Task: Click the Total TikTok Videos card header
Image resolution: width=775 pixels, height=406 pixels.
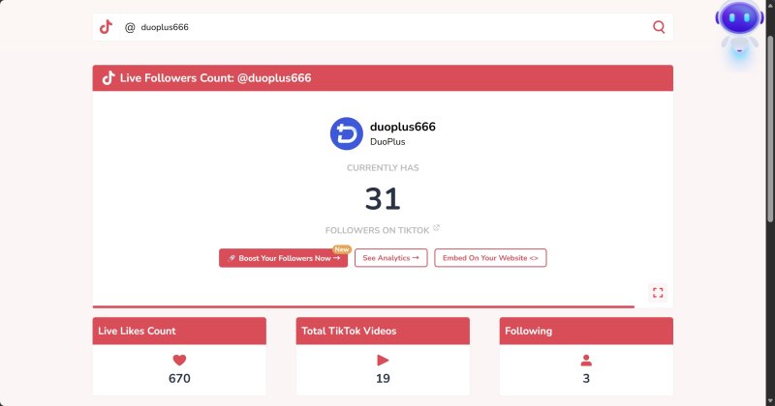Action: tap(383, 331)
